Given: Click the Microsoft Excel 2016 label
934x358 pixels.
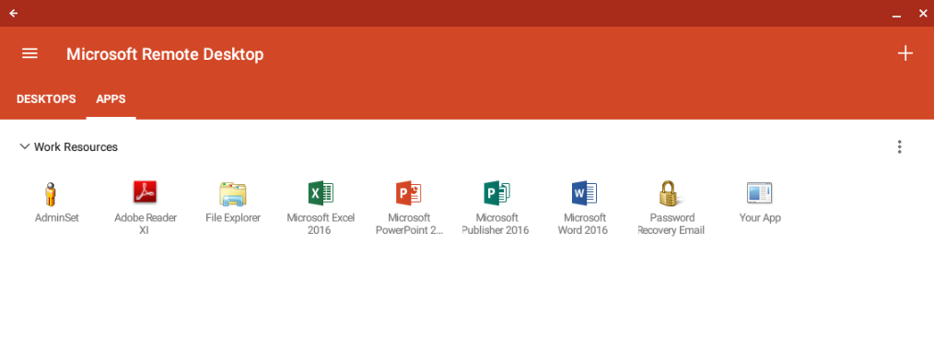Looking at the screenshot, I should coord(321,225).
